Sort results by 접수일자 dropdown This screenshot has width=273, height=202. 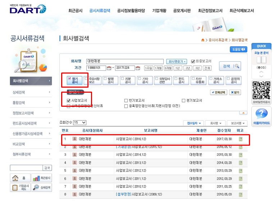(x=194, y=123)
